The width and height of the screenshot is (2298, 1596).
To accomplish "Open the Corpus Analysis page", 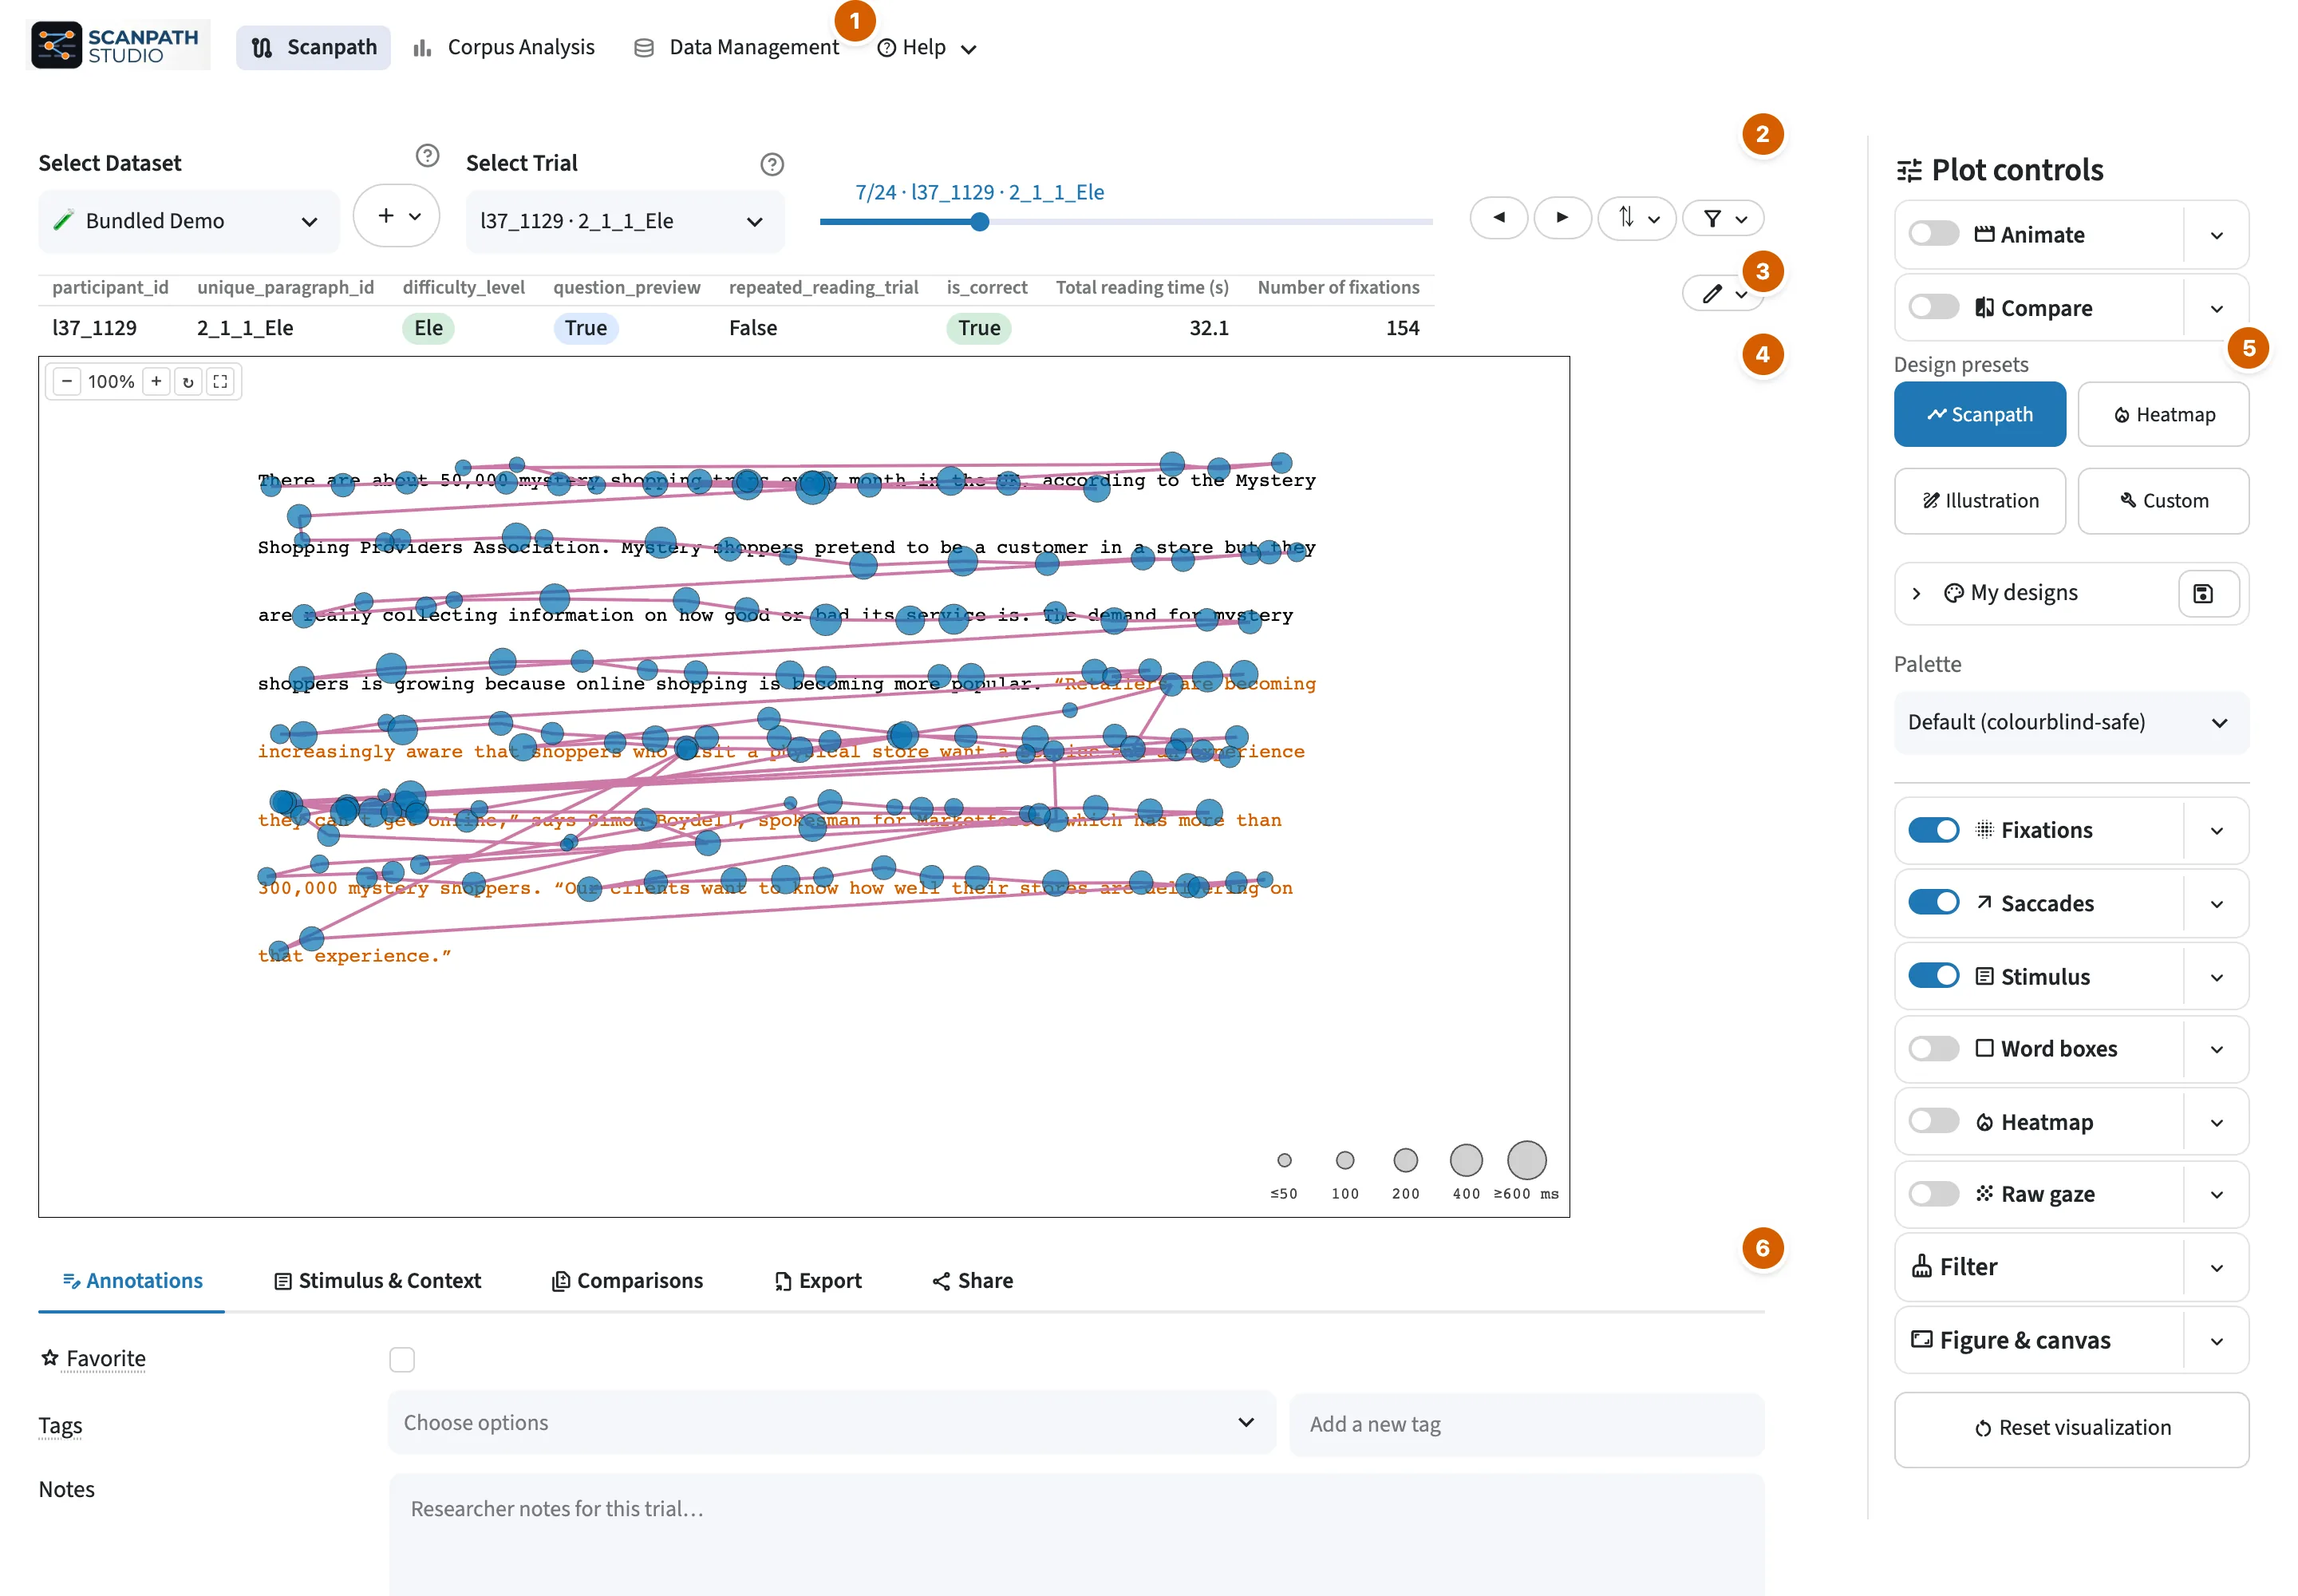I will coord(504,47).
